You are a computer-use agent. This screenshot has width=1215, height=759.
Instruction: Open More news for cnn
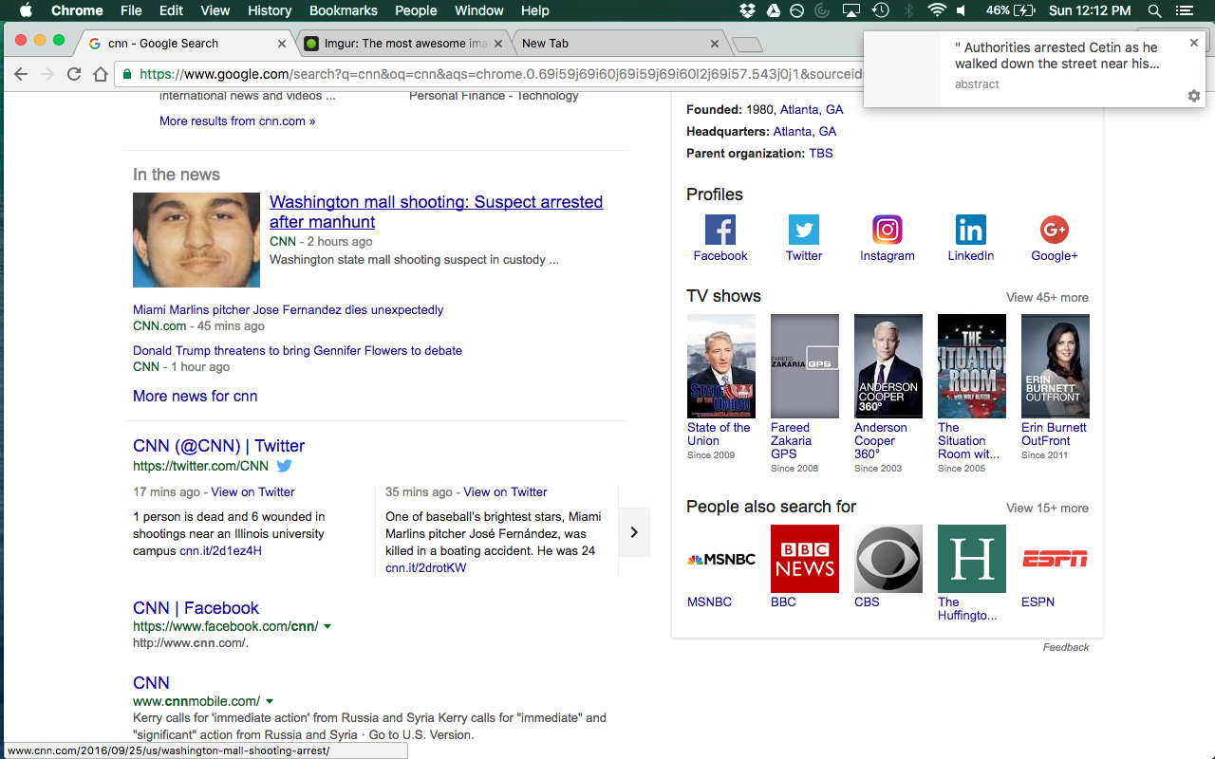click(195, 396)
